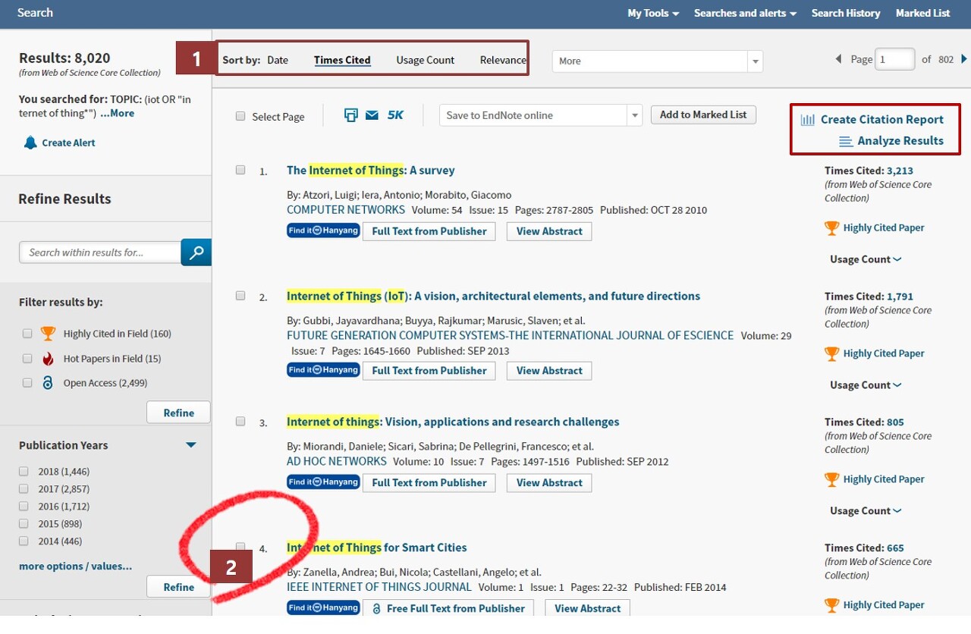Screen dimensions: 971x634
Task: Tick publication year 2017 checkbox
Action: point(24,489)
